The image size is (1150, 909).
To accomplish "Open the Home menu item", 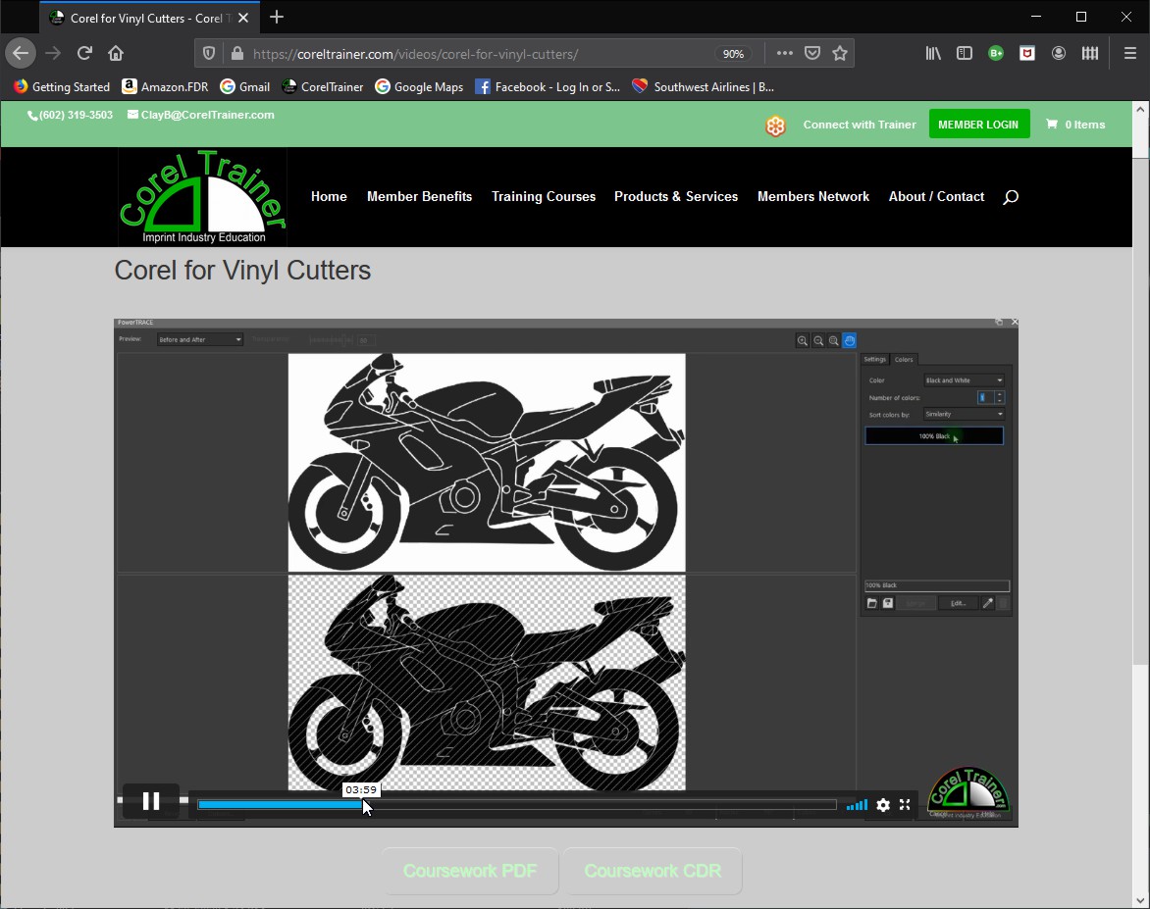I will (x=329, y=196).
